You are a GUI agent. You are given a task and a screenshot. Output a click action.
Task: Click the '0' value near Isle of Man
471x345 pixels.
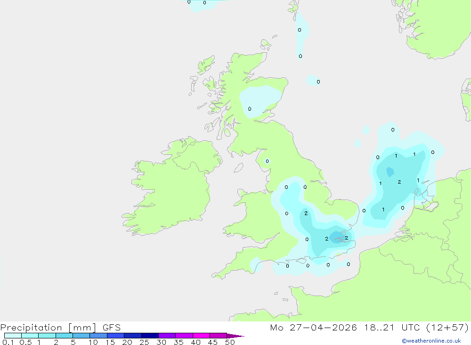click(268, 161)
